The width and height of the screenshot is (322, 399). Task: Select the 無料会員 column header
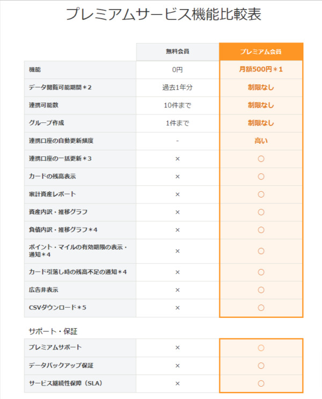tap(178, 52)
